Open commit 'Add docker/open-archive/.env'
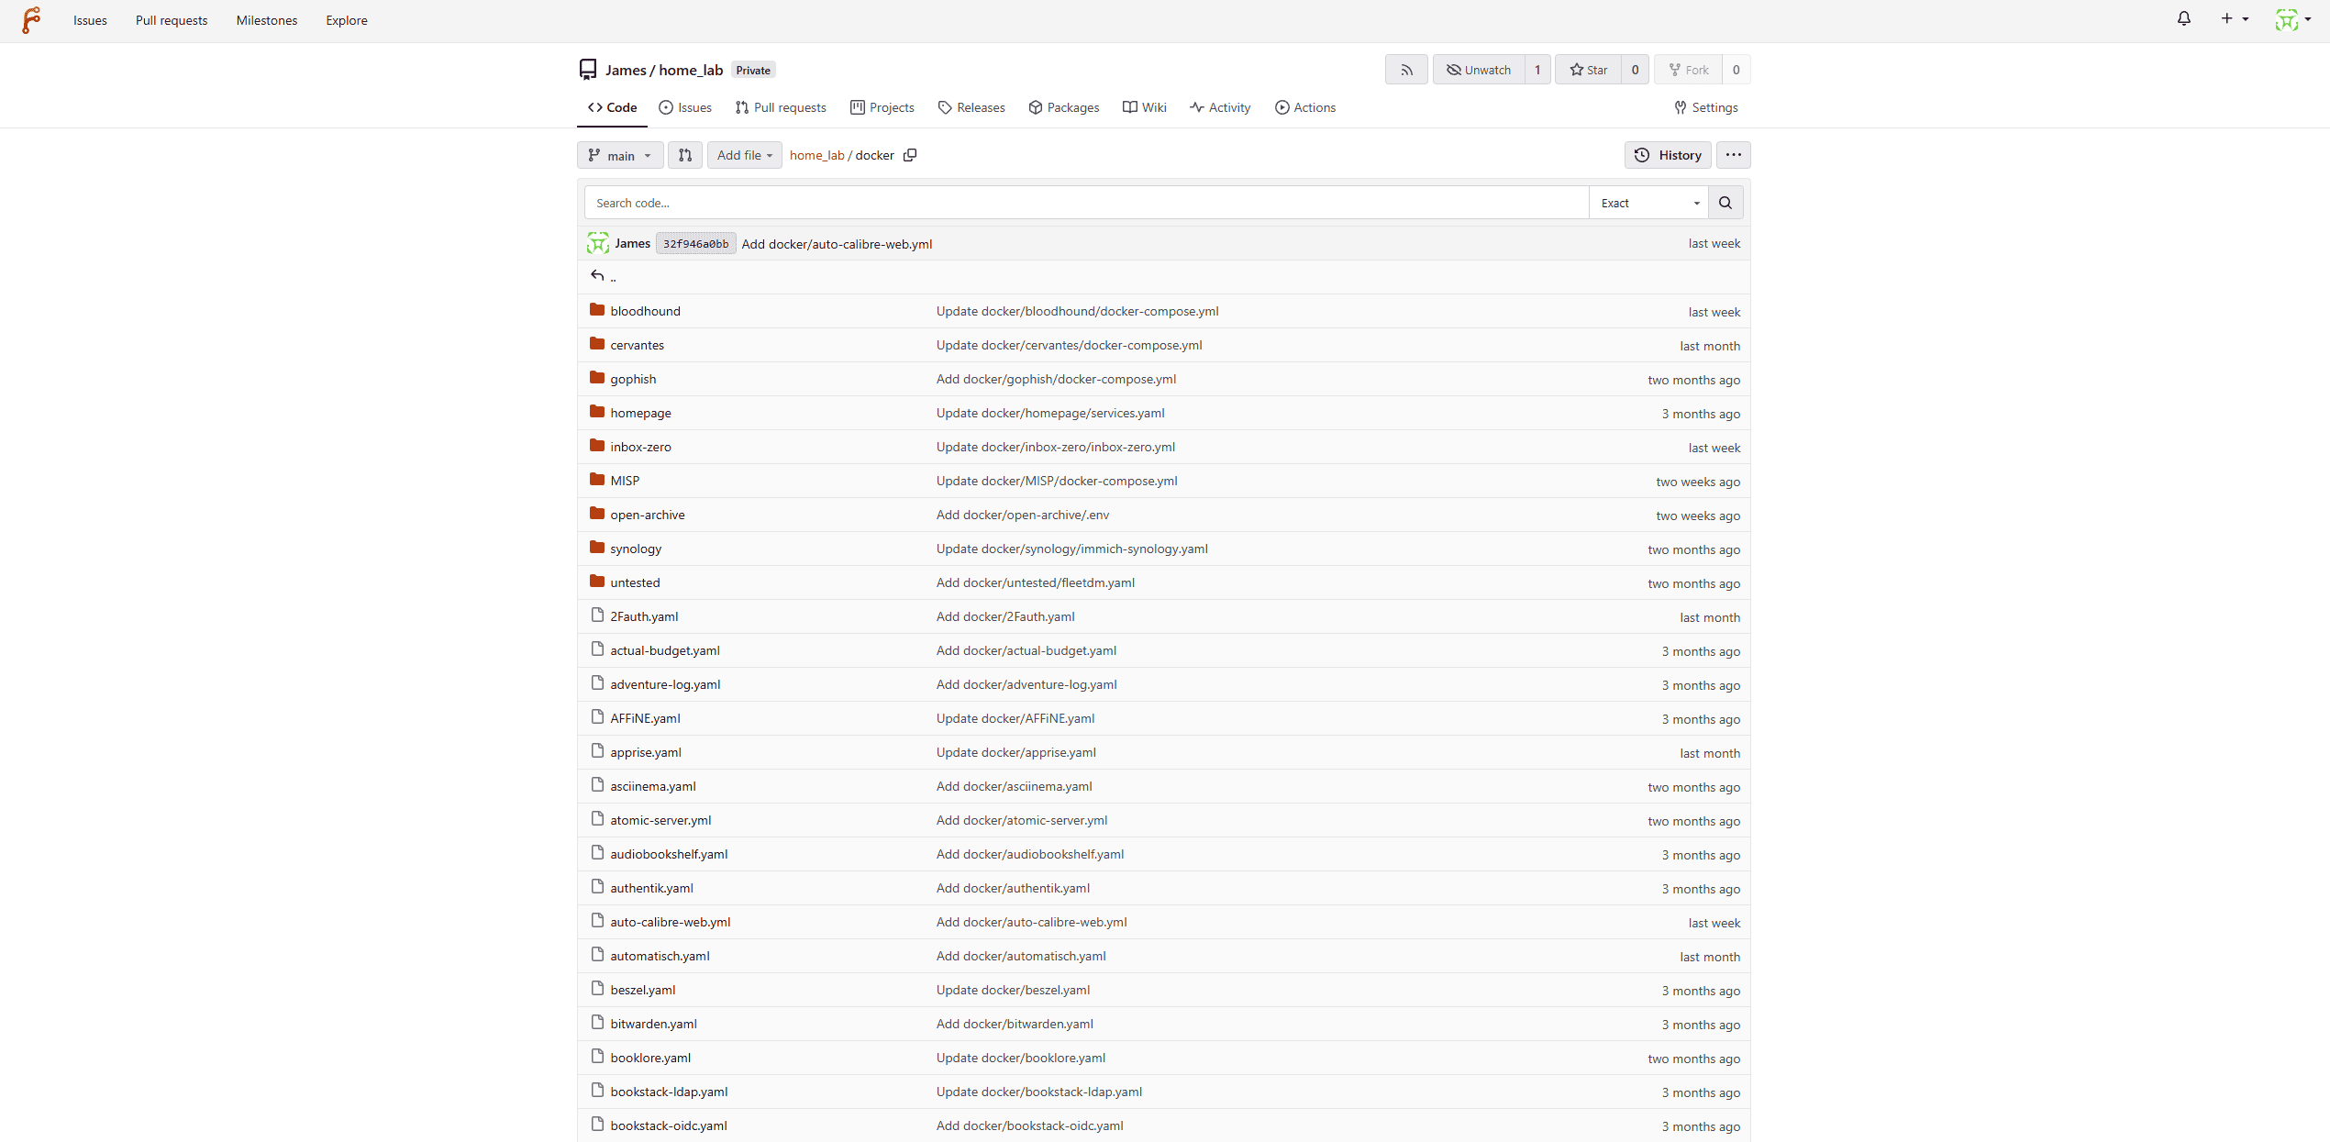 tap(1023, 515)
